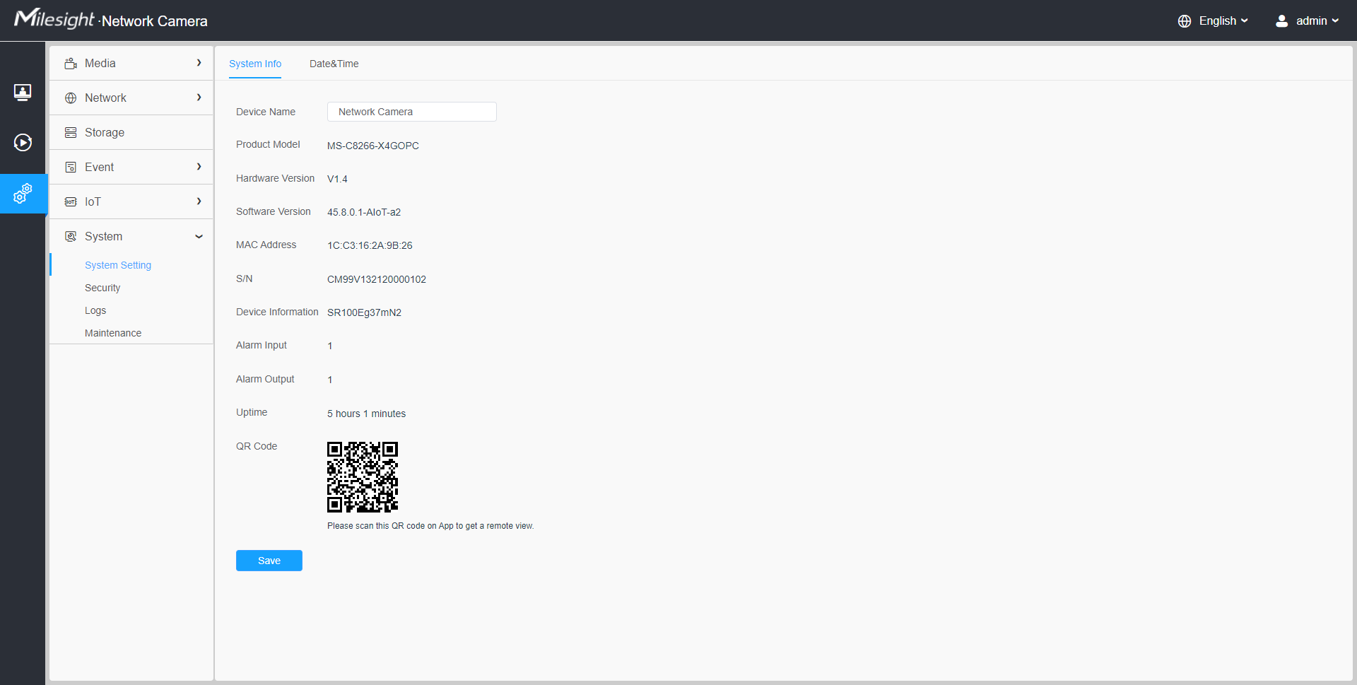This screenshot has height=685, width=1357.
Task: Click the IoT menu label
Action: pos(93,201)
